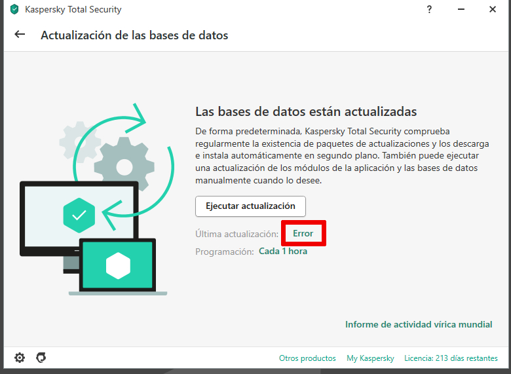Change the schedule via Cada 1 hora

point(283,251)
